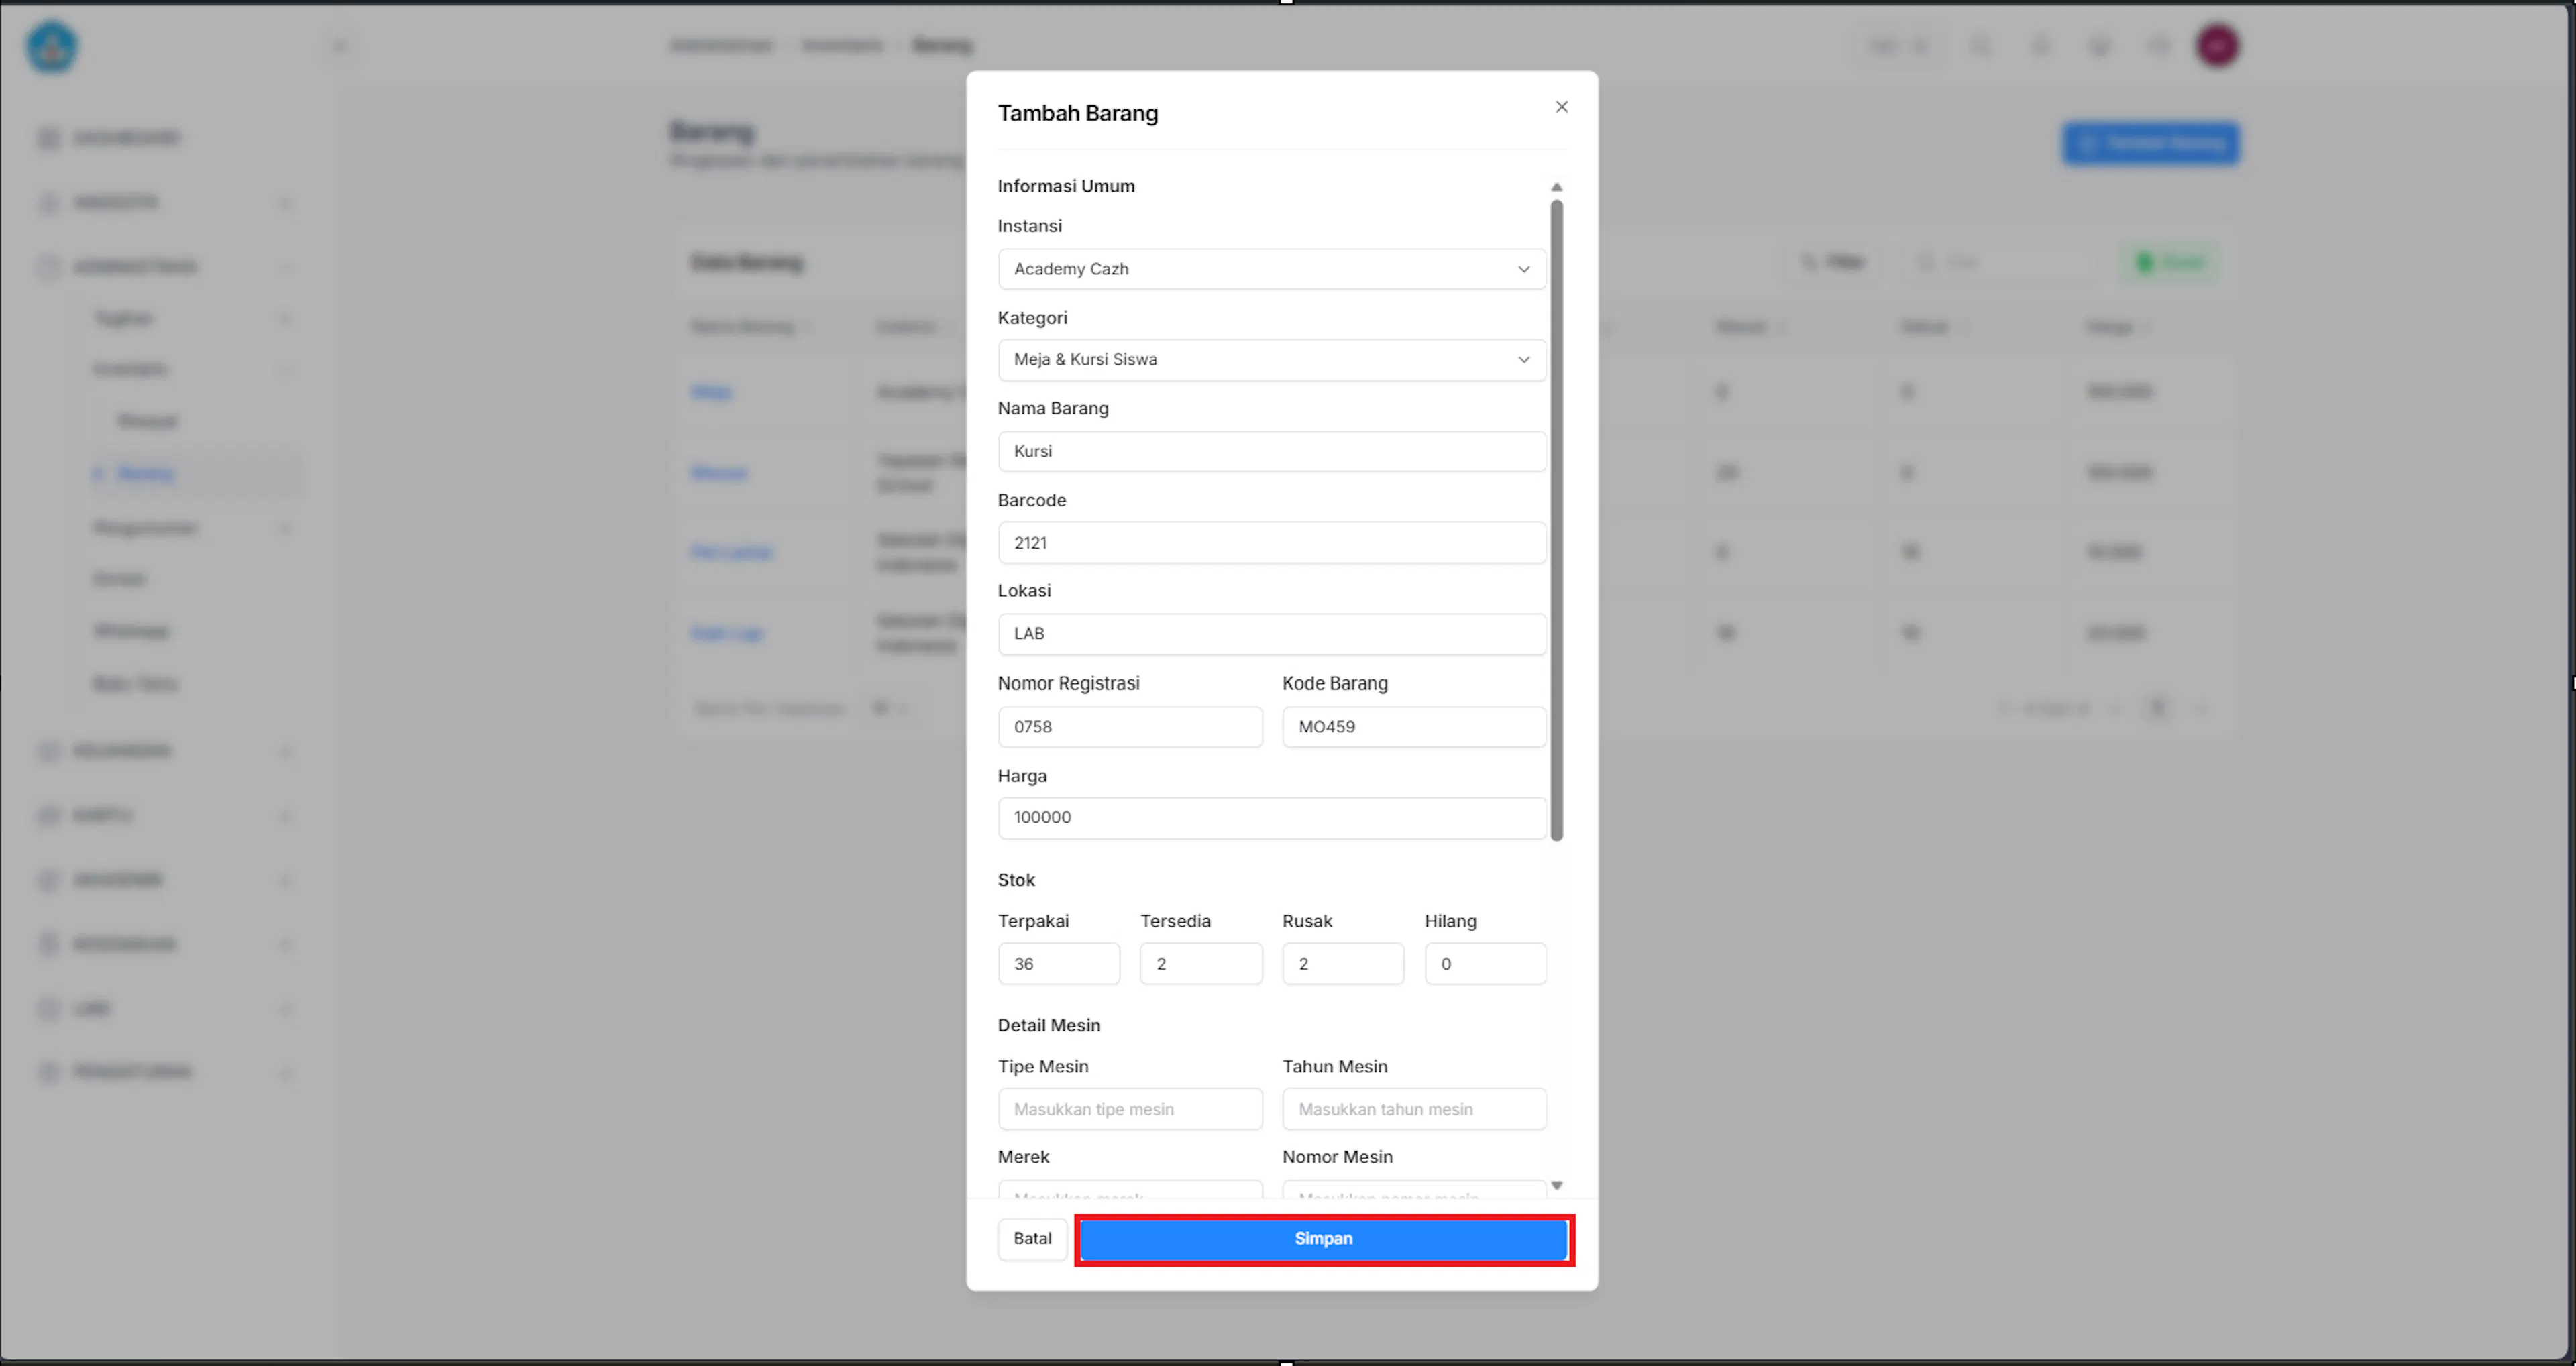Focus the Barcode field with 2121

(1271, 543)
